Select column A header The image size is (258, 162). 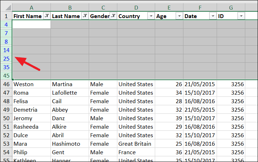click(31, 7)
